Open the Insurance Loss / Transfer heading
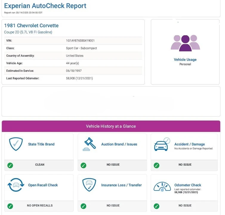The image size is (225, 215). pyautogui.click(x=121, y=185)
